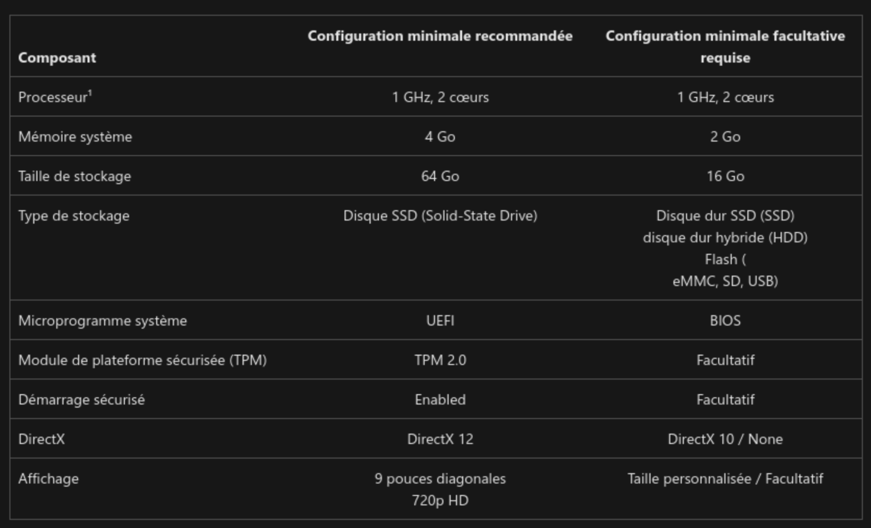The width and height of the screenshot is (871, 528).
Task: Click the 64 Go storage value
Action: [x=440, y=176]
